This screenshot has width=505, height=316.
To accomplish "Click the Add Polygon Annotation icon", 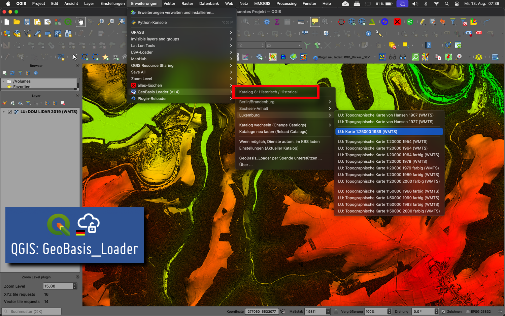I will point(85,57).
